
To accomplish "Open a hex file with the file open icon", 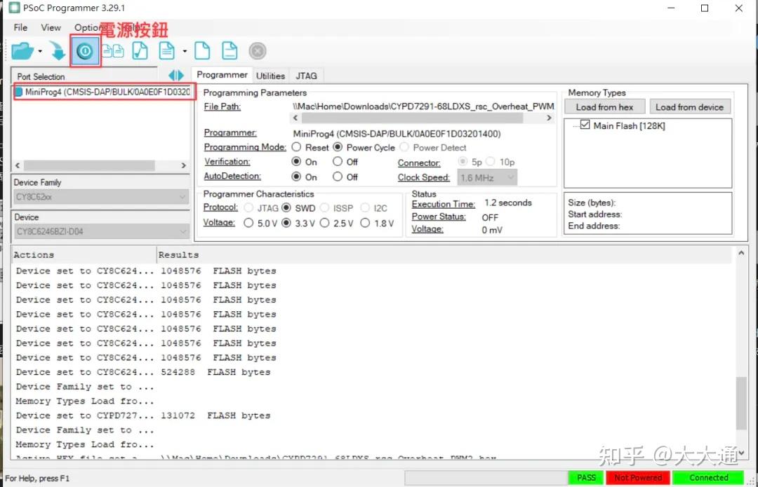I will coord(21,50).
